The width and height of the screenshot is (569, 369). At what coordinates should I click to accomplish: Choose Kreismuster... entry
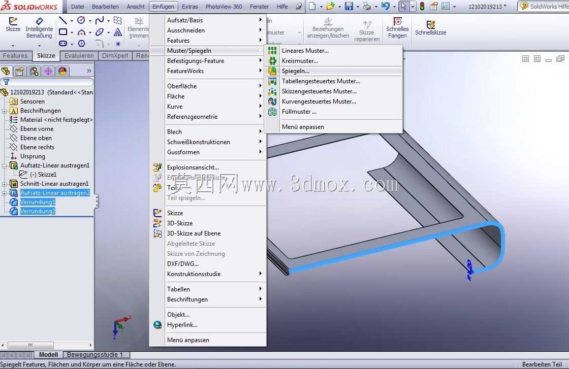pyautogui.click(x=334, y=61)
